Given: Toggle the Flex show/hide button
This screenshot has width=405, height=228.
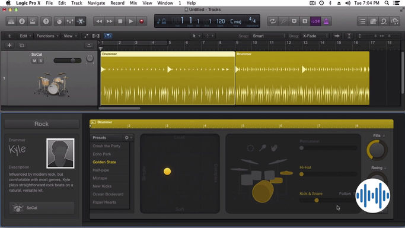Looking at the screenshot, I should click(96, 36).
